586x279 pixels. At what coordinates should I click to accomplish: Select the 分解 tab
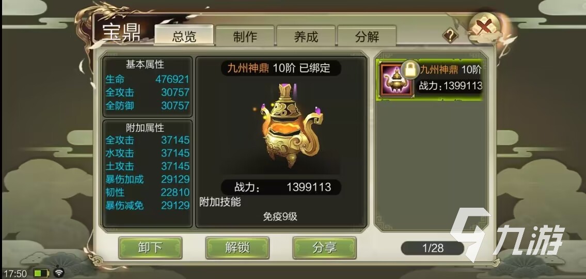(x=367, y=36)
